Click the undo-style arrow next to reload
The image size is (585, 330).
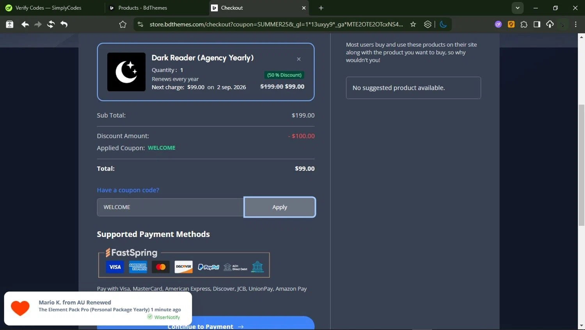[x=64, y=25]
